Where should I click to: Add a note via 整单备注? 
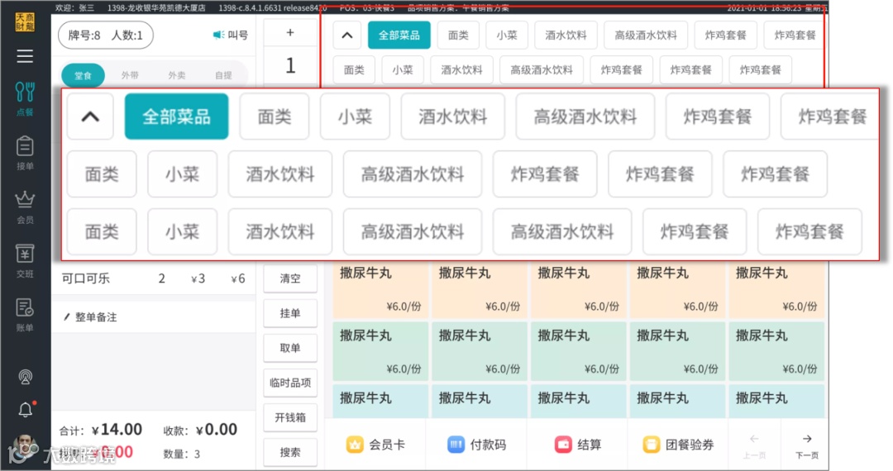(x=91, y=317)
